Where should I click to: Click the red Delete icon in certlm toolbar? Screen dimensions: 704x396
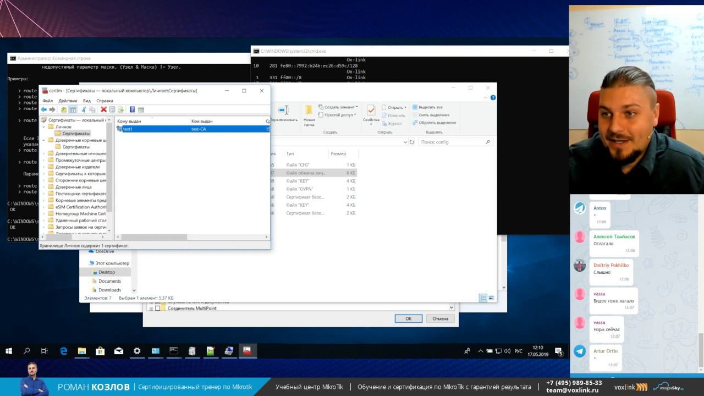pos(103,109)
